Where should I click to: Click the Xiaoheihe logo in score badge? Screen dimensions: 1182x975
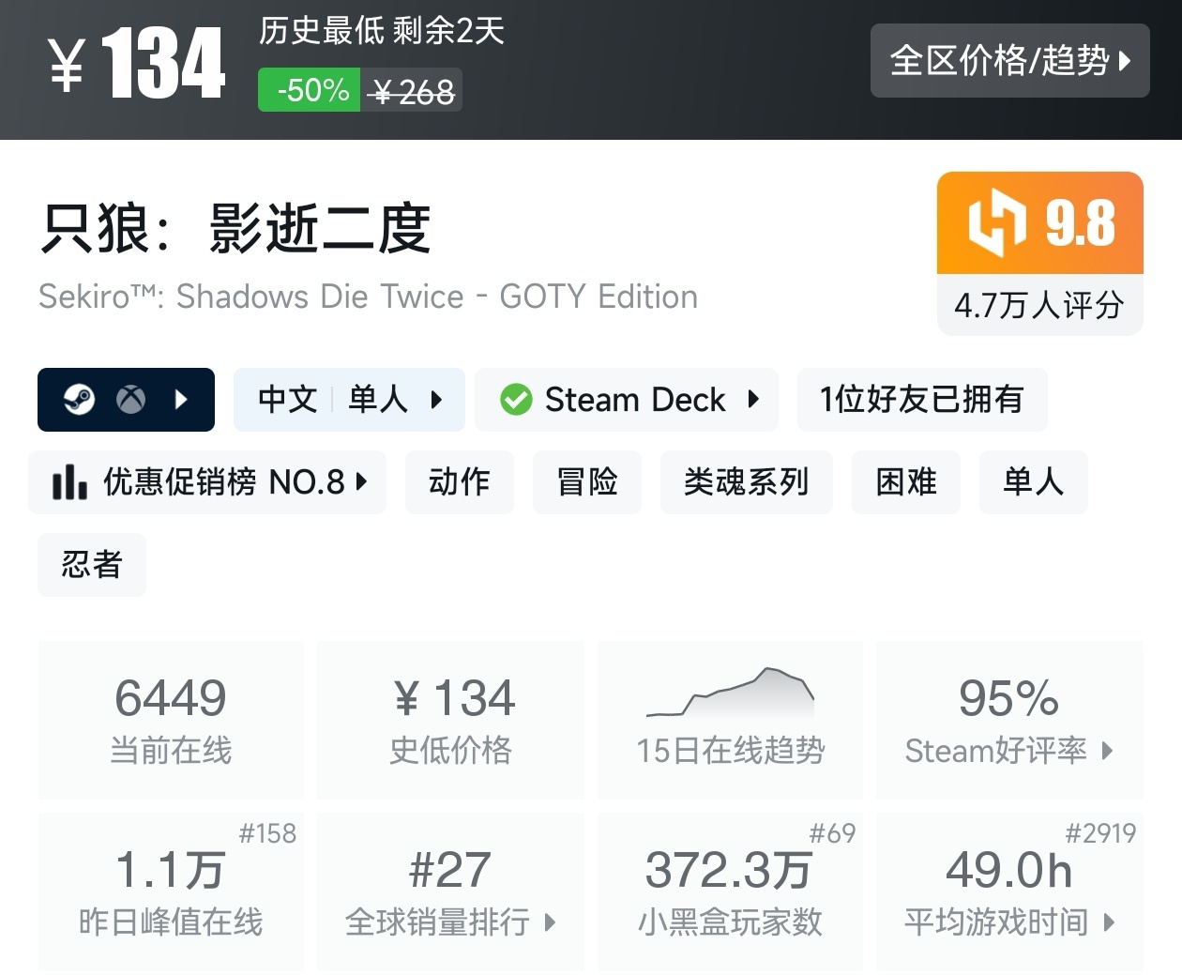pyautogui.click(x=996, y=223)
